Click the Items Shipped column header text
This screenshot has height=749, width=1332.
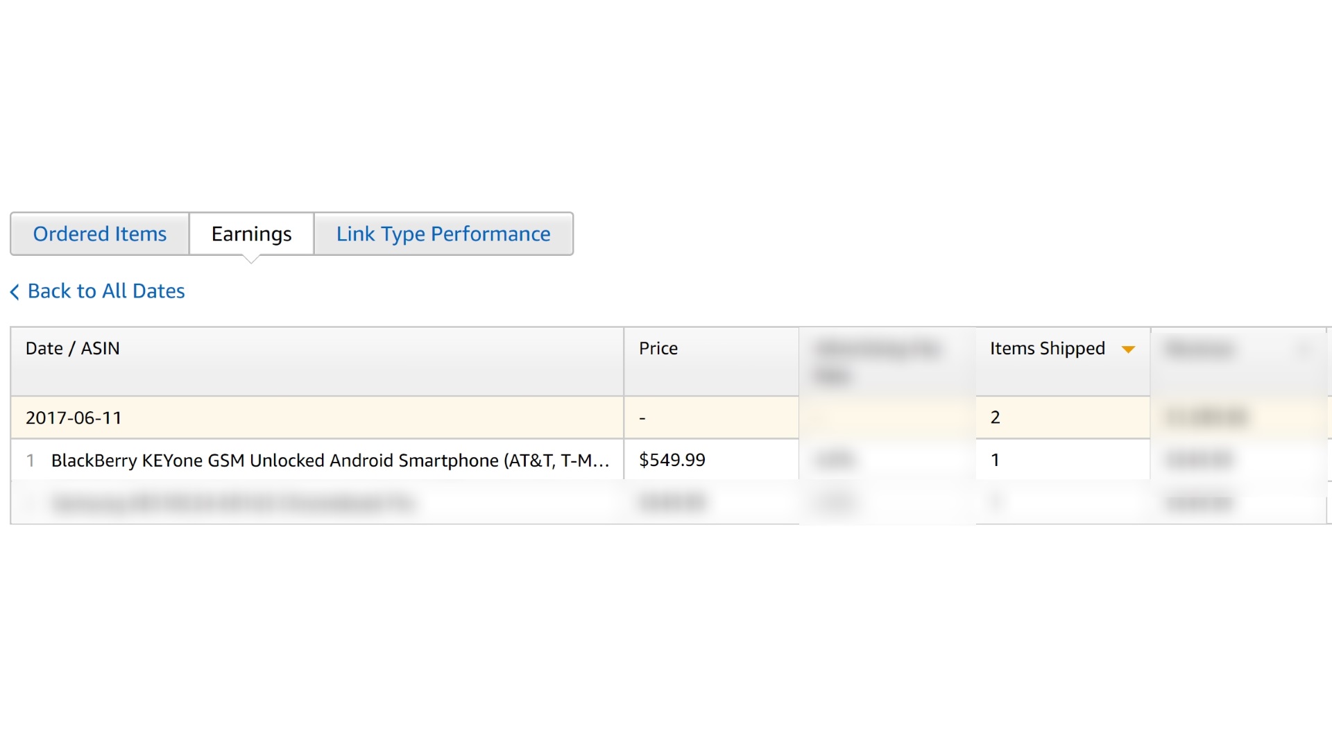pos(1047,348)
